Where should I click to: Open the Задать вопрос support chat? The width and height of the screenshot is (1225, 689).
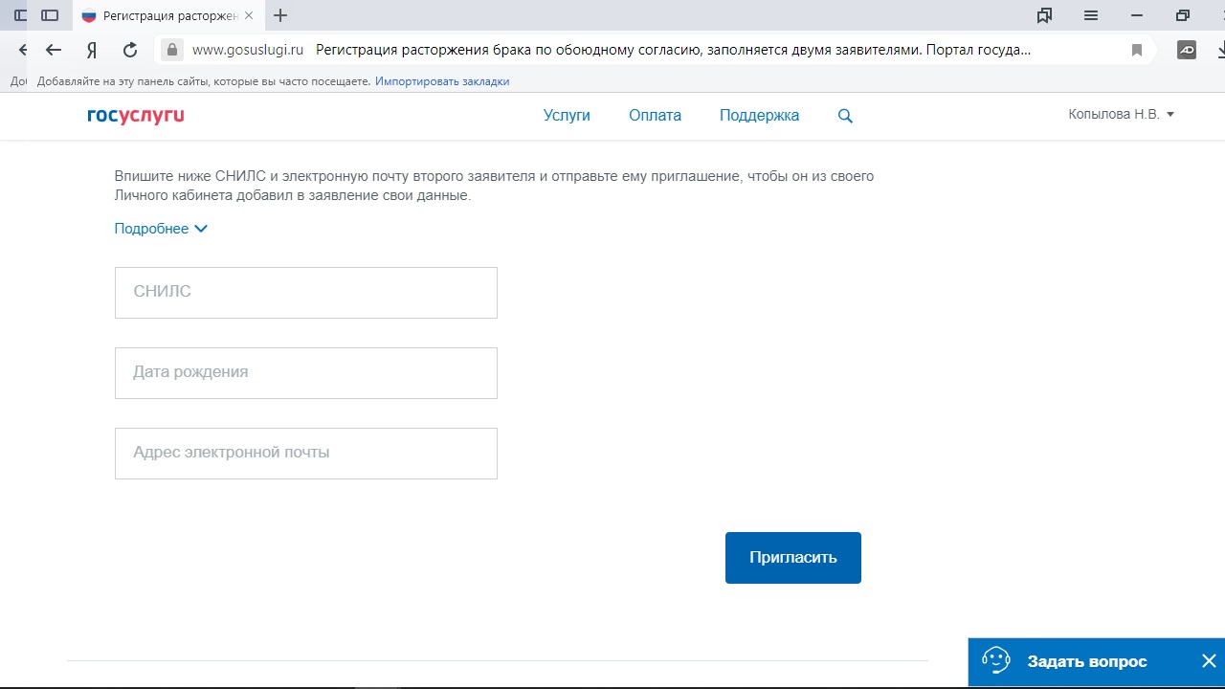point(1086,661)
